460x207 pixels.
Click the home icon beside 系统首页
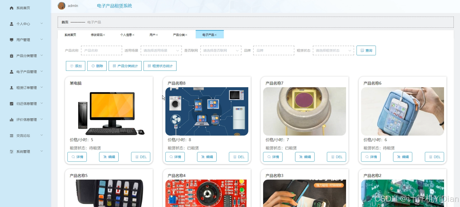click(11, 8)
